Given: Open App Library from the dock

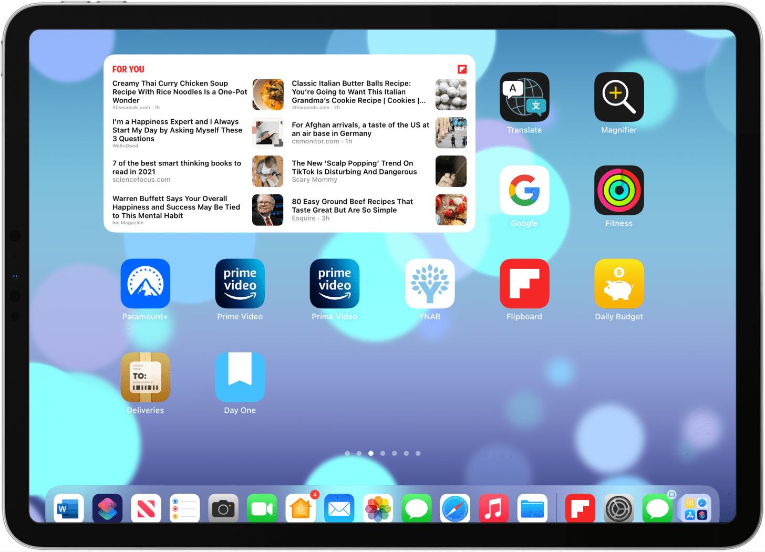Looking at the screenshot, I should (x=696, y=508).
